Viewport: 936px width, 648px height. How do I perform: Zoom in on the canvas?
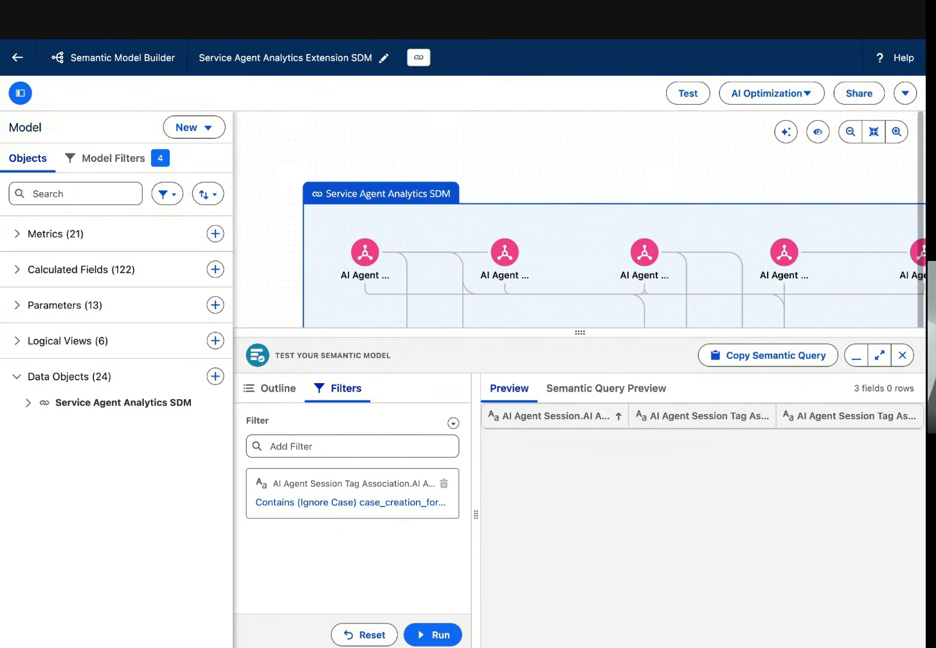click(897, 132)
